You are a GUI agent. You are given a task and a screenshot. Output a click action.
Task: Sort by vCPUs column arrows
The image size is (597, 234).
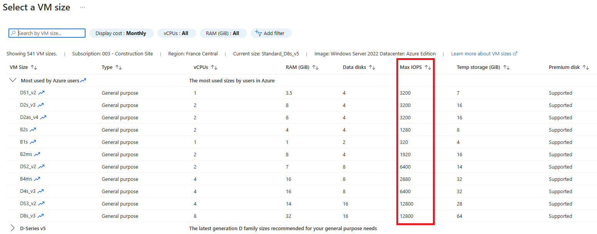click(214, 67)
